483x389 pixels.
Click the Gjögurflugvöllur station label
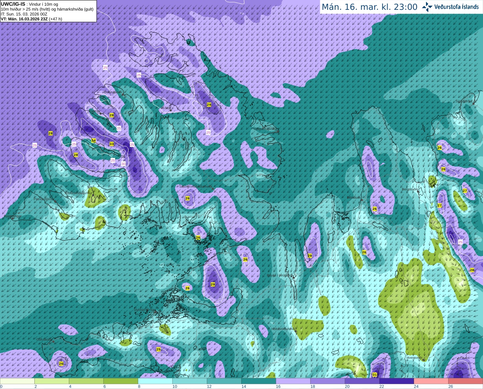point(266,129)
